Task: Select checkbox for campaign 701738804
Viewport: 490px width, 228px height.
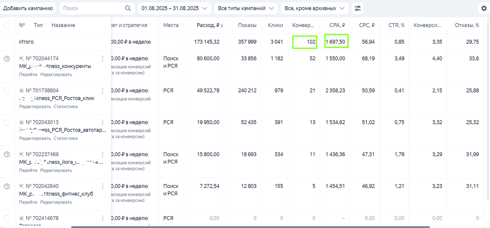Action: click(x=7, y=91)
